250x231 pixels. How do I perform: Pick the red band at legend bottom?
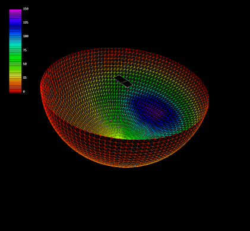click(x=15, y=91)
